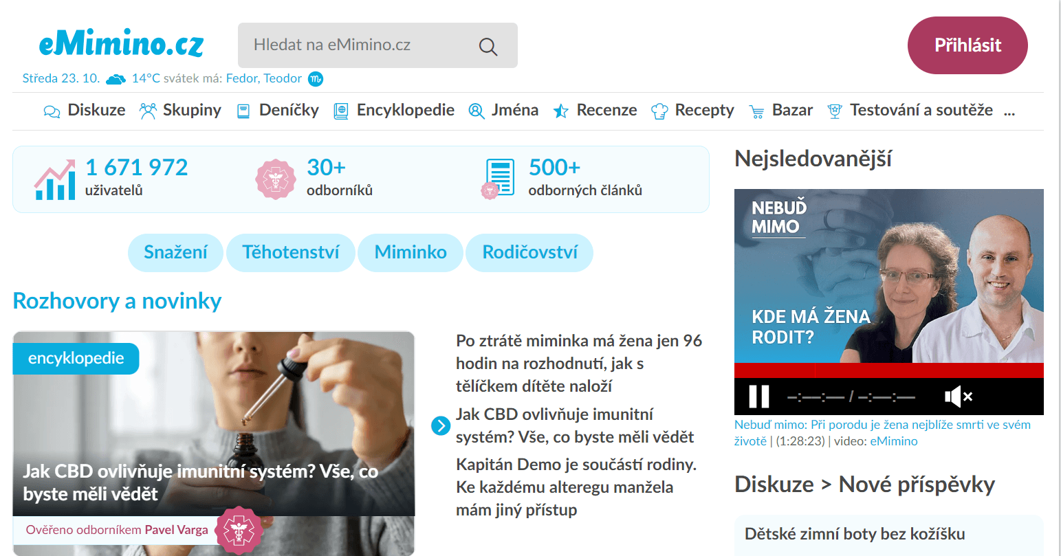Open the Pavel Varga expert link
Viewport: 1061px width, 556px height.
(176, 530)
